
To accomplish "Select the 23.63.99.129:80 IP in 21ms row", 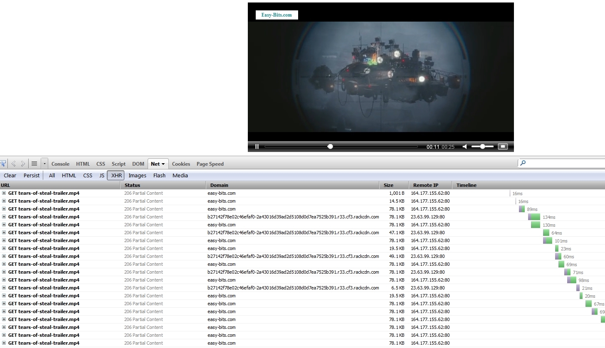I will [x=427, y=288].
